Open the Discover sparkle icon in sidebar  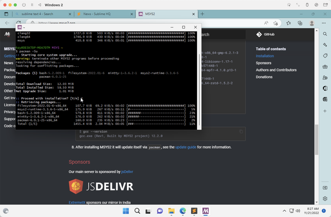pyautogui.click(x=325, y=45)
